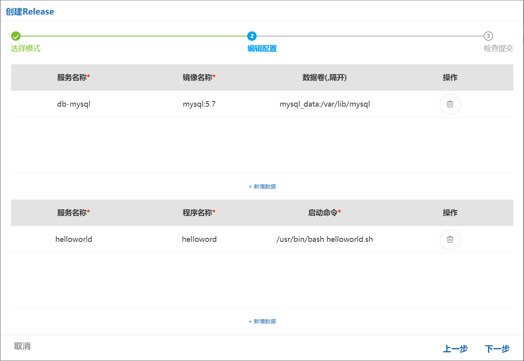
Task: Jump to the 检查提交 step label
Action: [498, 49]
